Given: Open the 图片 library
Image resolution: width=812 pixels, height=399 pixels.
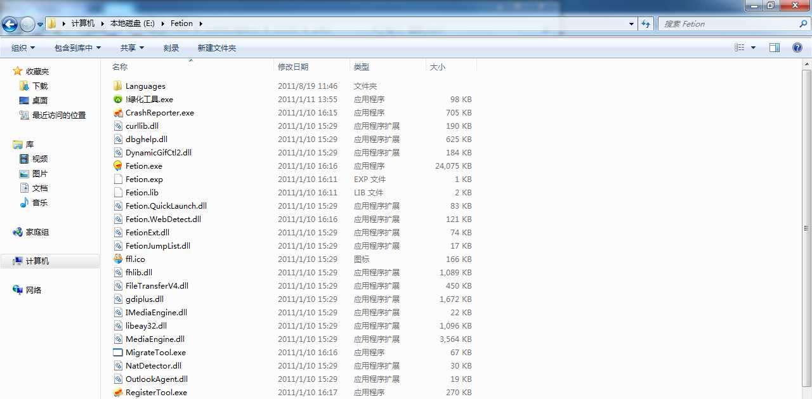Looking at the screenshot, I should tap(40, 173).
